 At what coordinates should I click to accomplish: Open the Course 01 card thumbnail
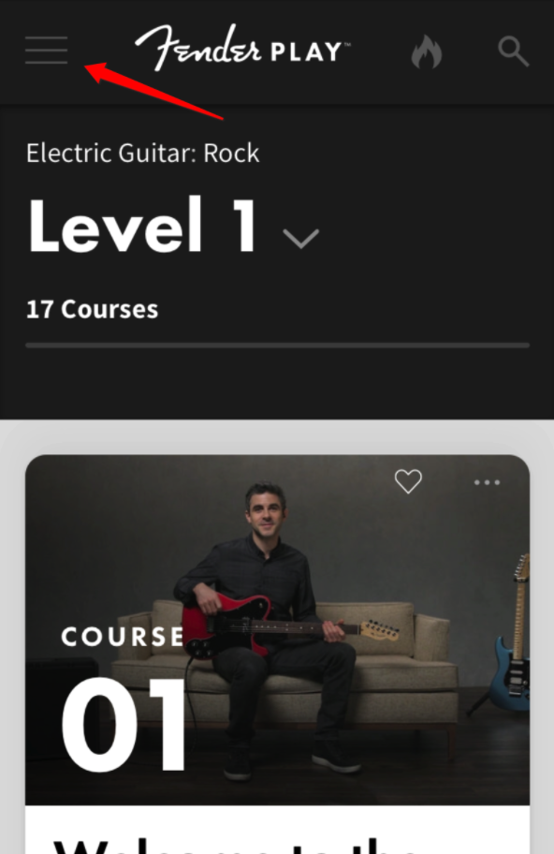click(277, 630)
